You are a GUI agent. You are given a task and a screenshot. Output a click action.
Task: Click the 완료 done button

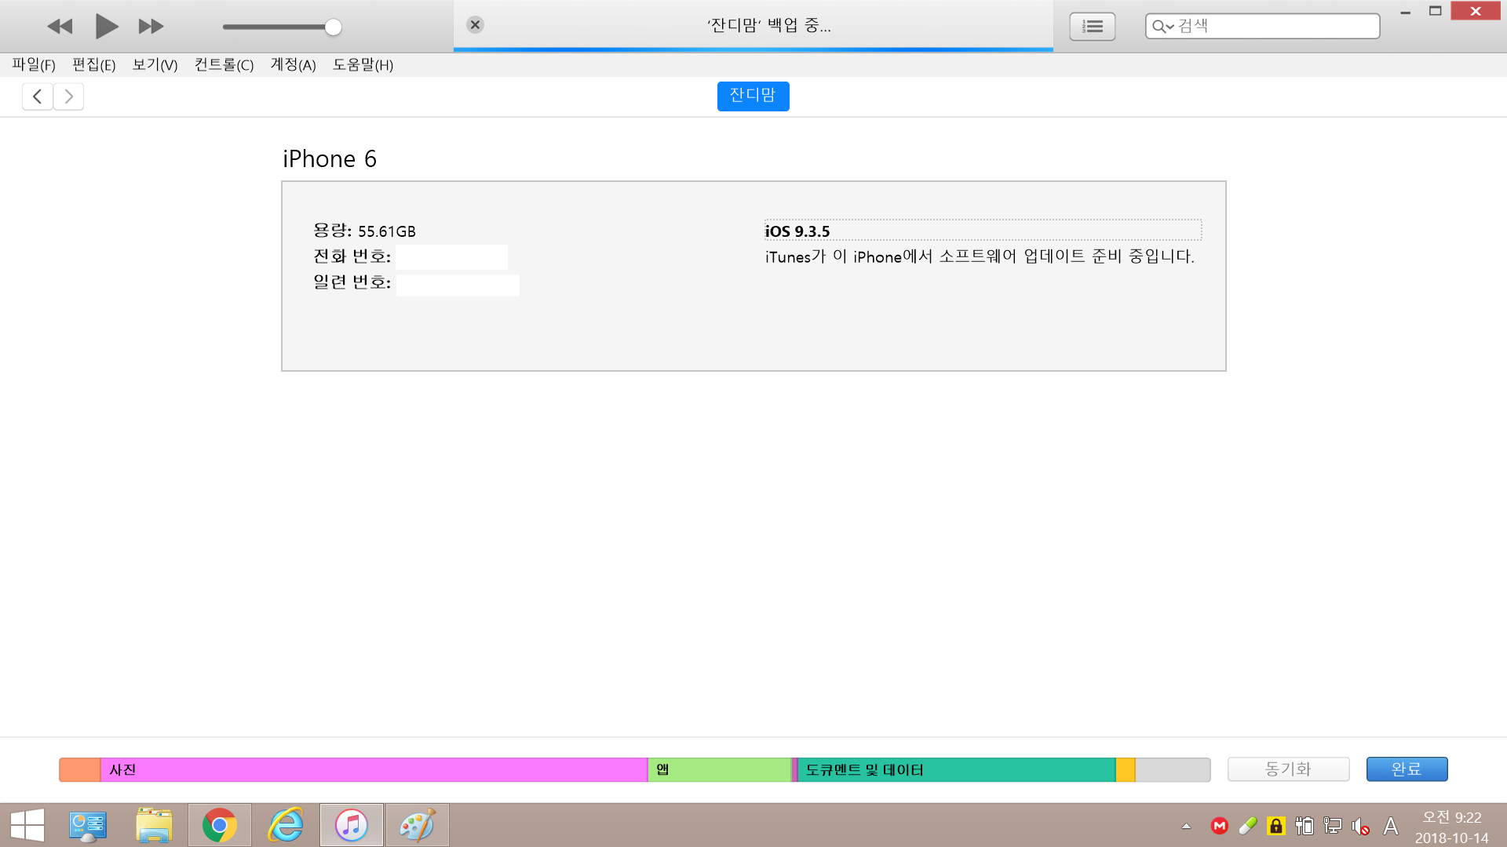(x=1407, y=769)
